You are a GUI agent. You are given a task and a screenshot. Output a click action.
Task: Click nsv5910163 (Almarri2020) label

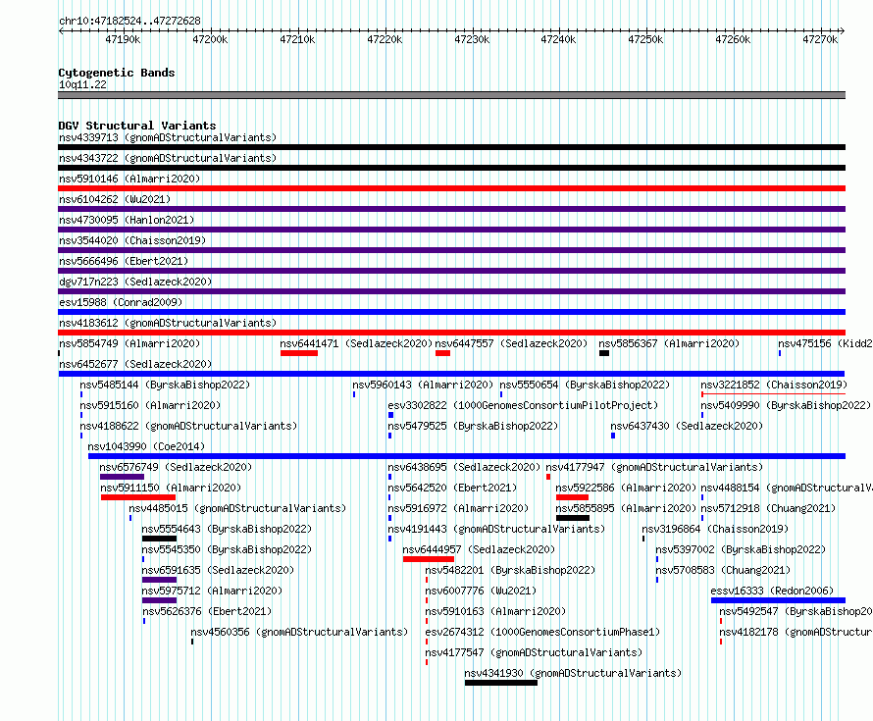pyautogui.click(x=495, y=611)
